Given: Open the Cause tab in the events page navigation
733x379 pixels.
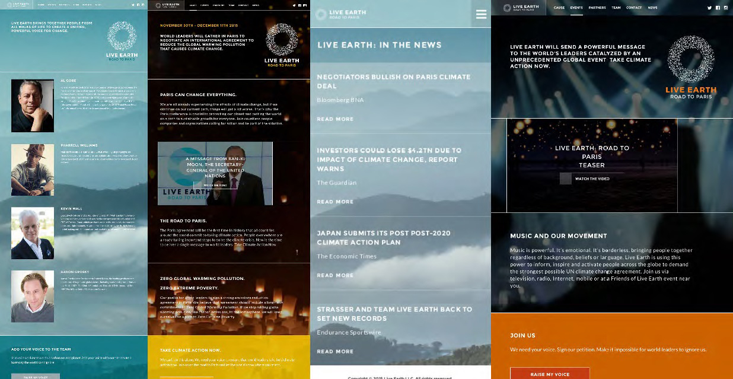Looking at the screenshot, I should [559, 8].
